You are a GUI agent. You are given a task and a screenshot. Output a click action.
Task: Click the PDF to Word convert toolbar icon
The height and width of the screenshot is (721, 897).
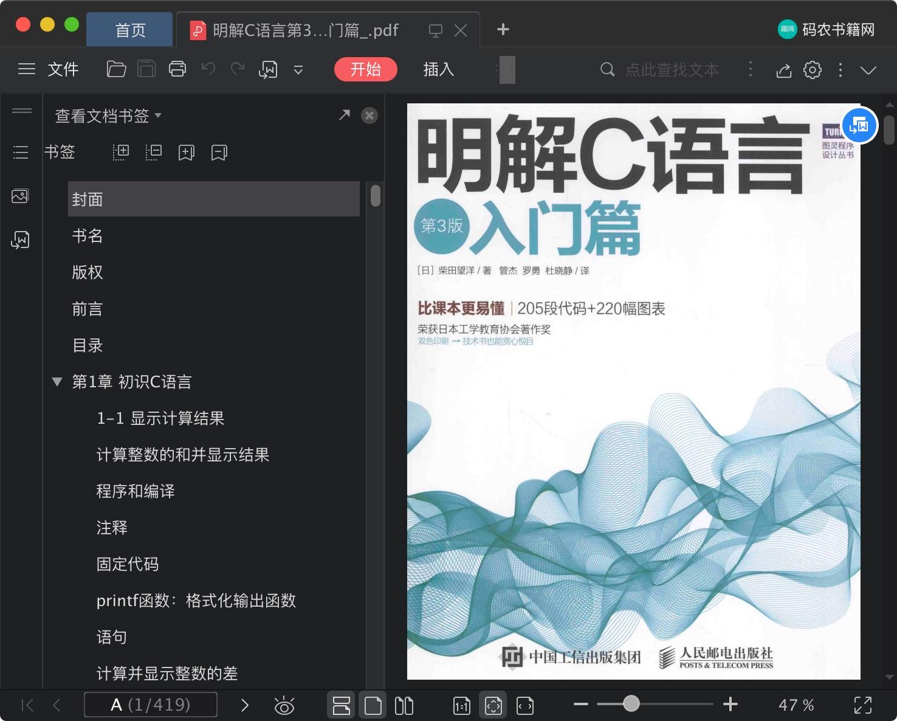[x=268, y=70]
